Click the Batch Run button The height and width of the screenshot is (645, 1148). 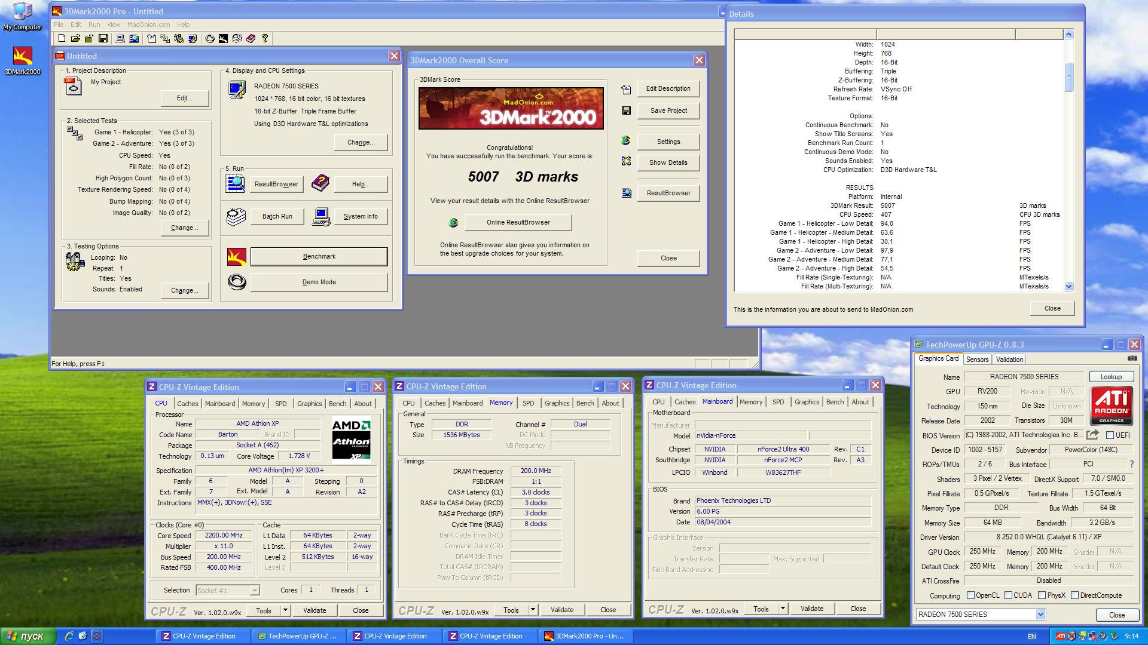tap(277, 216)
